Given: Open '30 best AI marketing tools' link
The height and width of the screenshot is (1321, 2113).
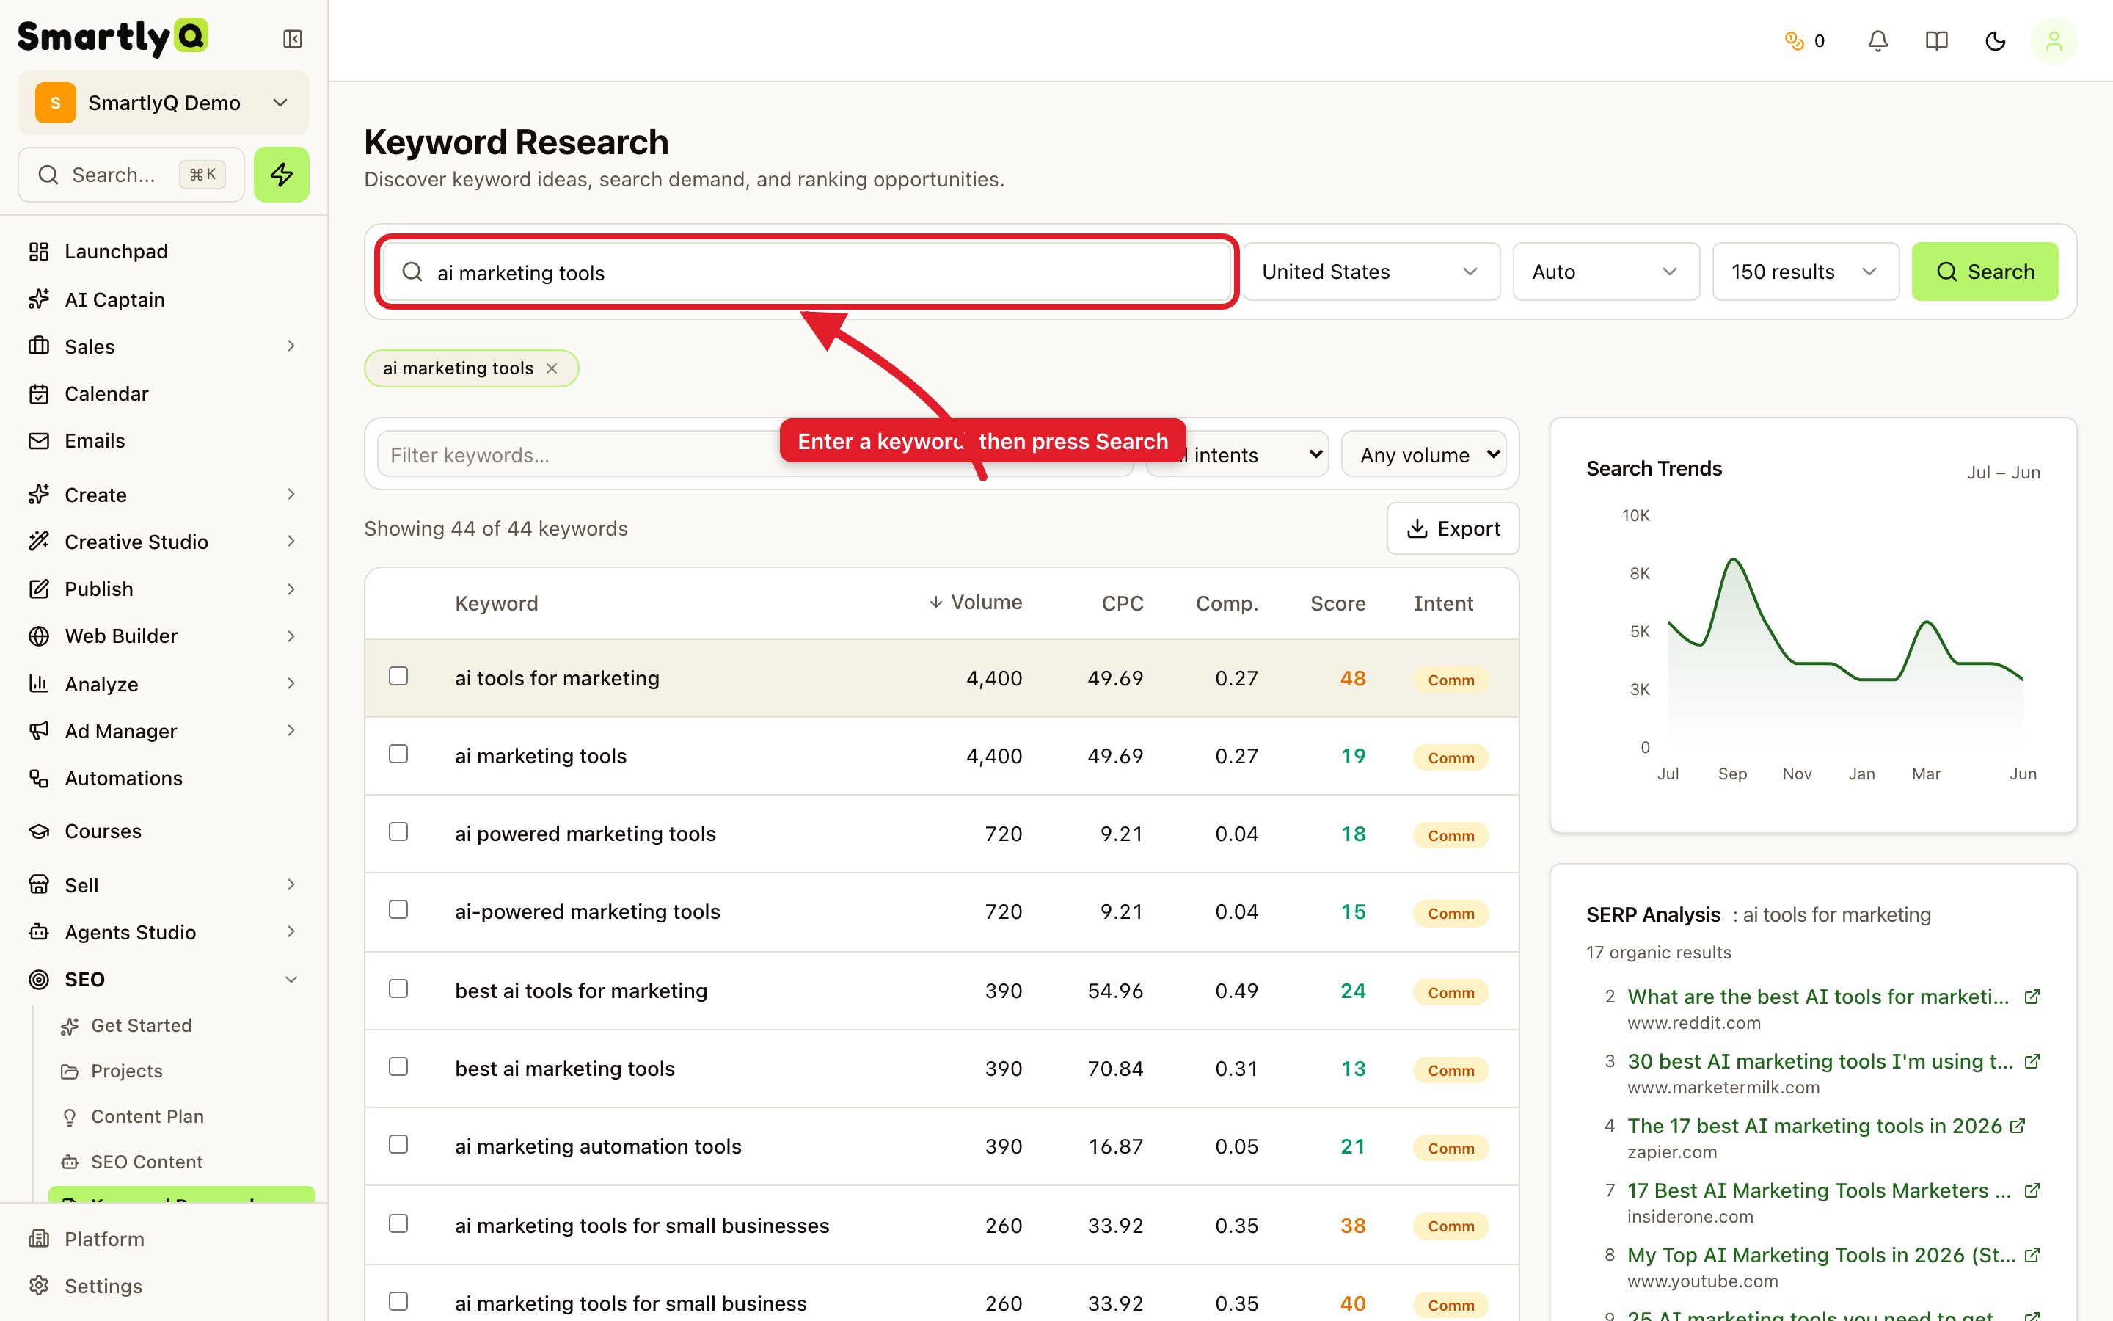Looking at the screenshot, I should (x=1820, y=1061).
